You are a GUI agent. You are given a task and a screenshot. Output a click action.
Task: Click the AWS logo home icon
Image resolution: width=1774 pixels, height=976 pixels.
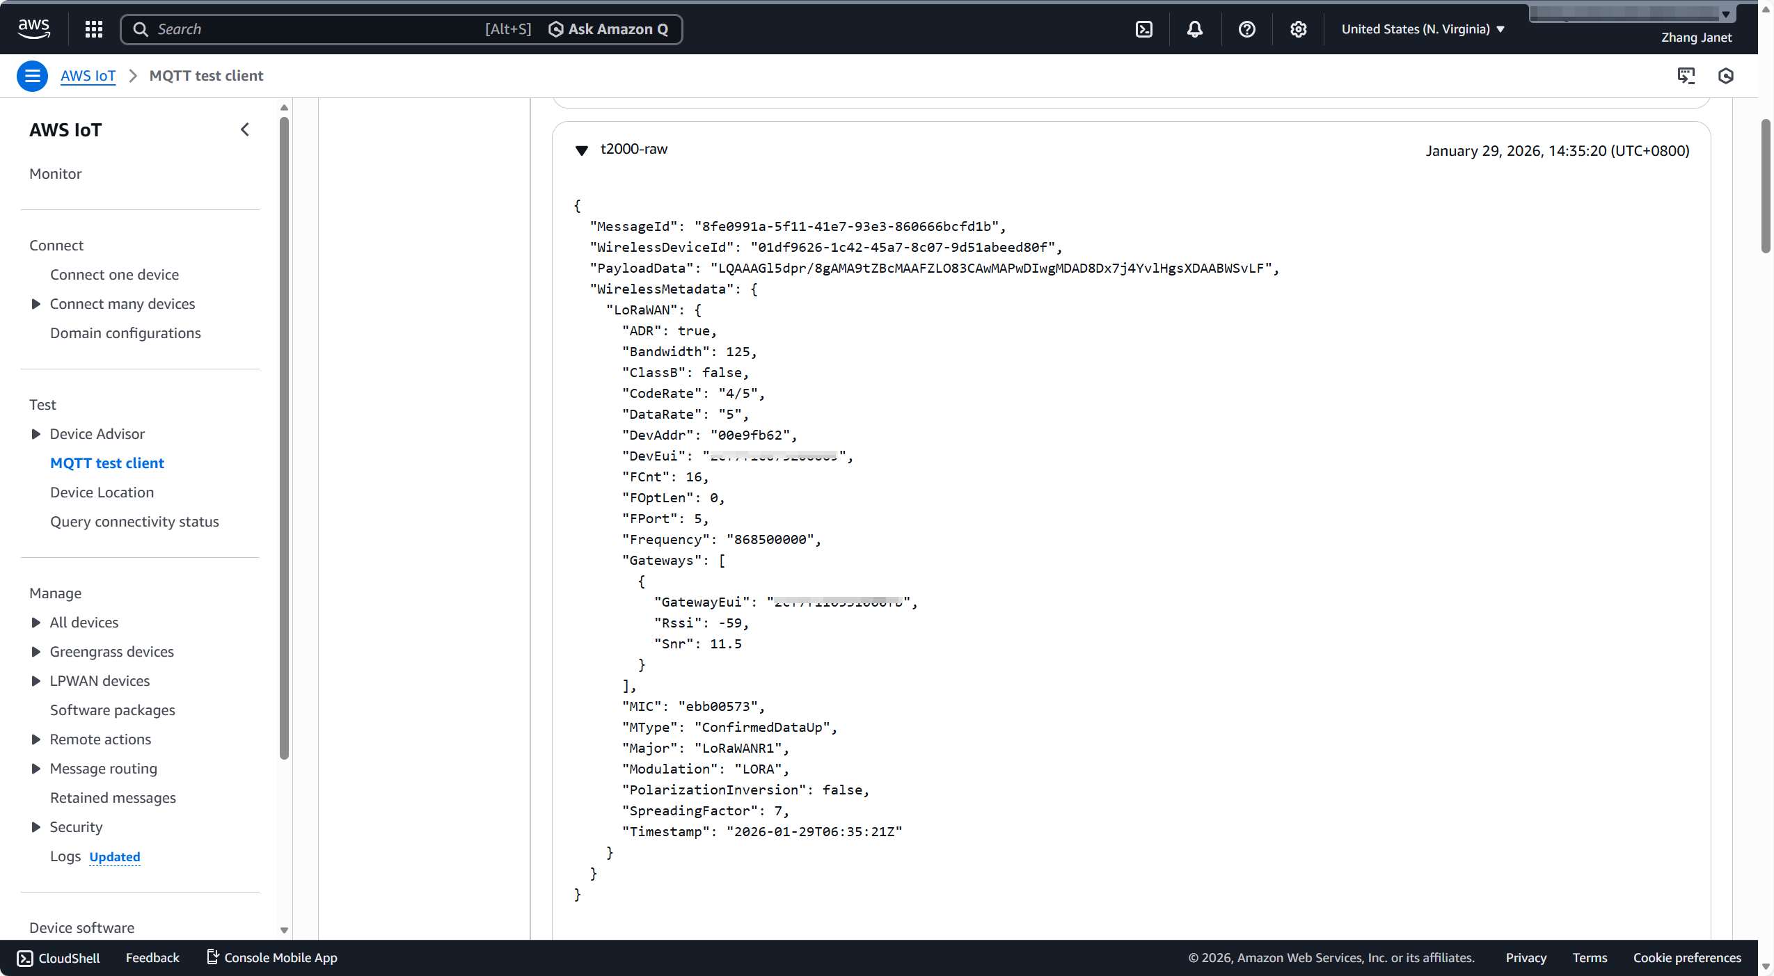click(33, 29)
